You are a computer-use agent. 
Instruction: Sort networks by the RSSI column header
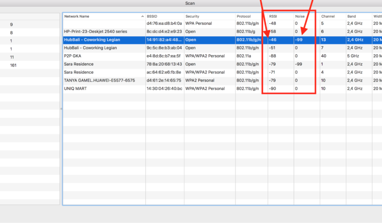click(x=281, y=16)
